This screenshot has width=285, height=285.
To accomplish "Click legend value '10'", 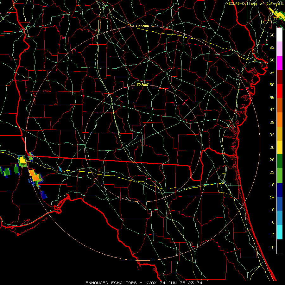I will (272, 210).
